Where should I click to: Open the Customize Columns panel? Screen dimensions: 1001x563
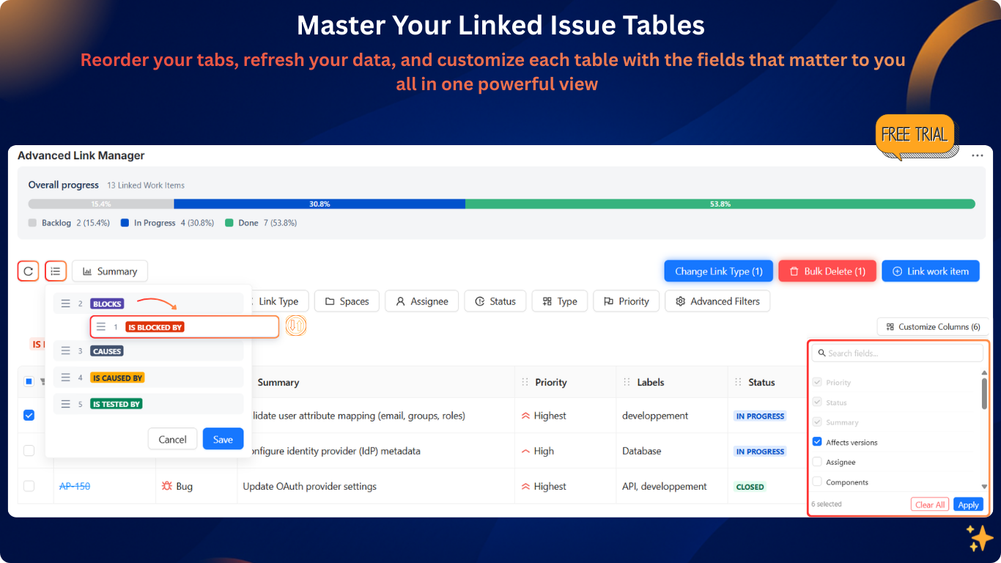pos(932,326)
